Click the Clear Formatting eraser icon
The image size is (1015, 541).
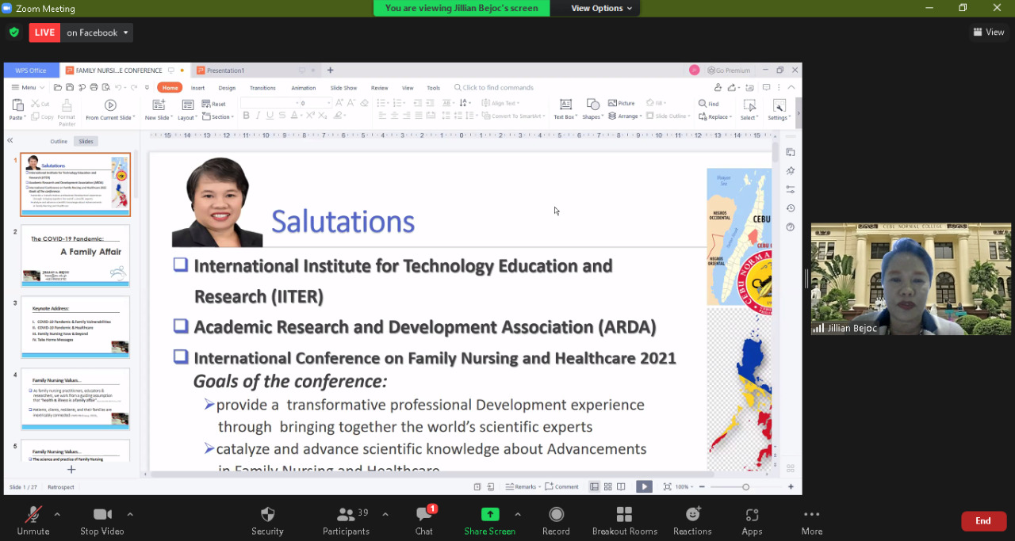pyautogui.click(x=364, y=103)
